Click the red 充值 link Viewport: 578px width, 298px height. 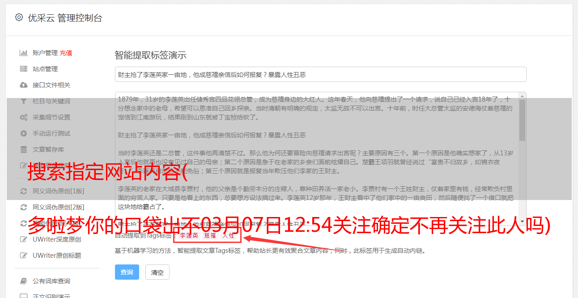click(x=66, y=53)
